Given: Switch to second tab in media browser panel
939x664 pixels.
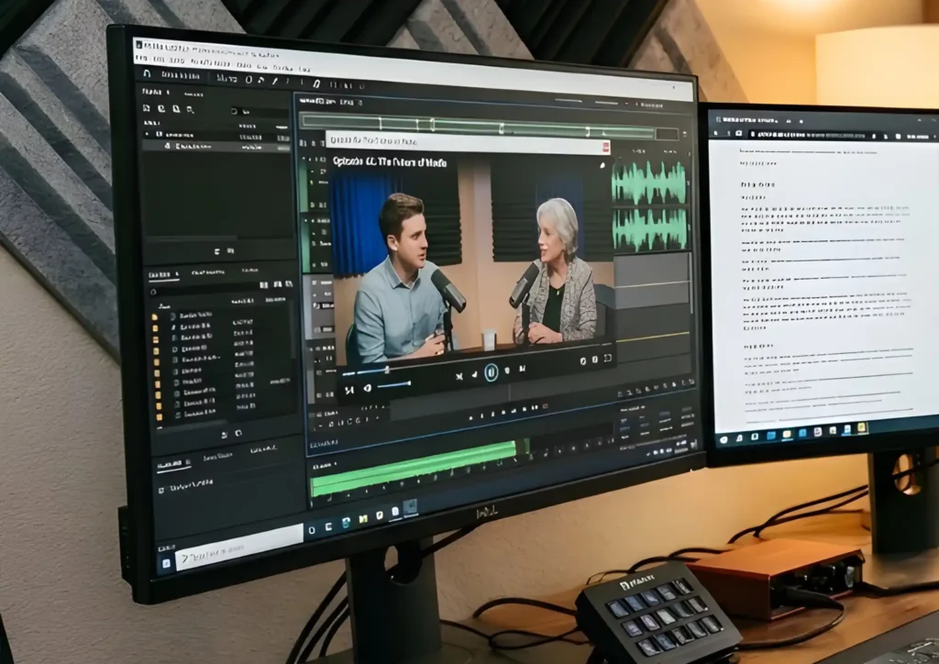Looking at the screenshot, I should click(x=208, y=273).
